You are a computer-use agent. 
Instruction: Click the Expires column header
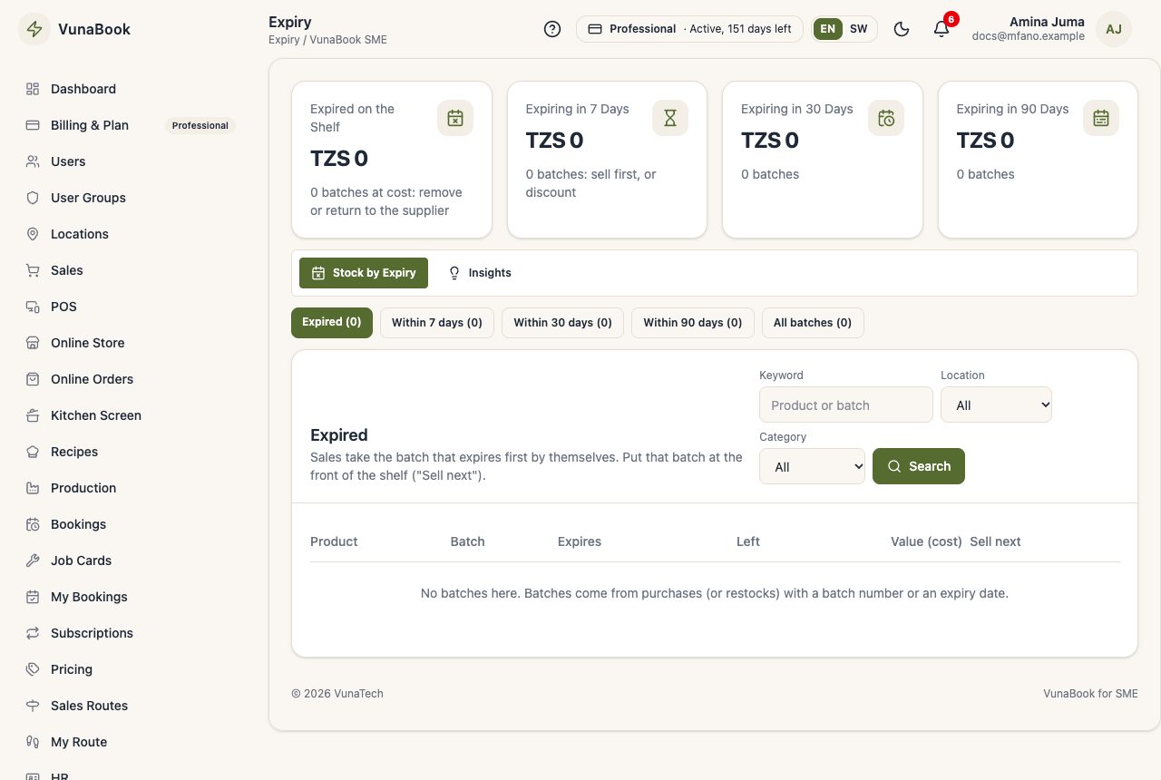(580, 541)
